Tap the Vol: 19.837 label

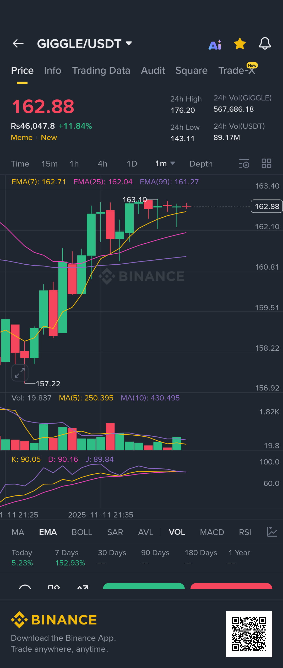[x=31, y=398]
